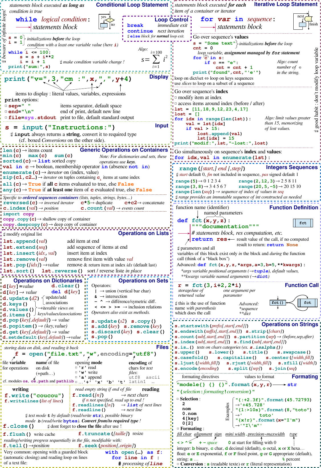Screen dimensions: 321x468
Task: Click the end="\n" print option
Action: pos(21,112)
